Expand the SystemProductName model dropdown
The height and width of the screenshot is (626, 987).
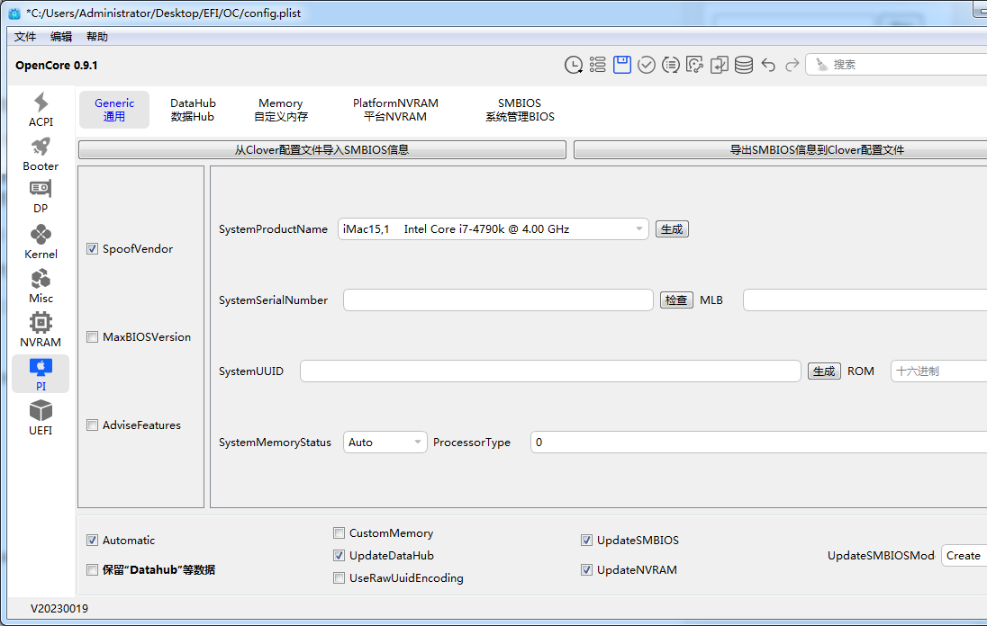[x=493, y=229]
